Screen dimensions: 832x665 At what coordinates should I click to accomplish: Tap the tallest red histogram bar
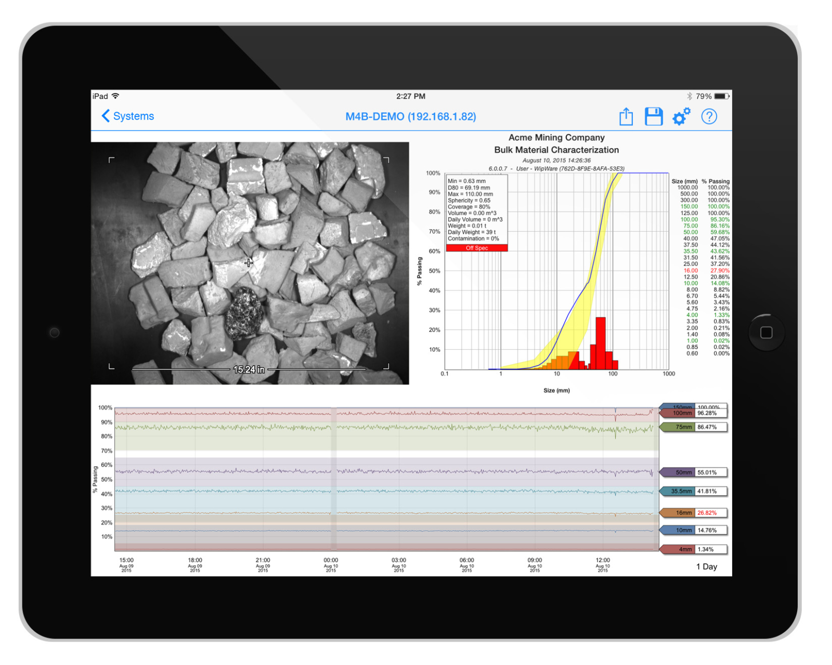[601, 343]
